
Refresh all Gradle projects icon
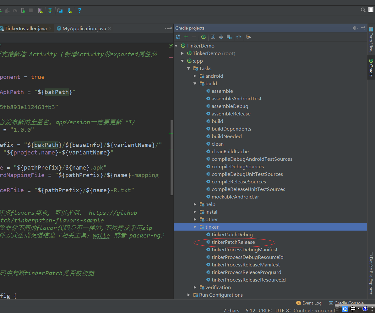click(178, 37)
